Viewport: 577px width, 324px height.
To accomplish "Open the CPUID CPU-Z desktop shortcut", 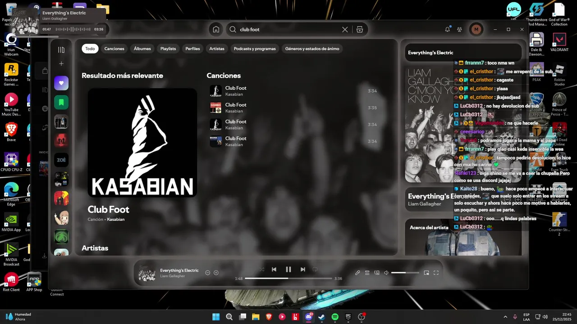I will pyautogui.click(x=11, y=162).
